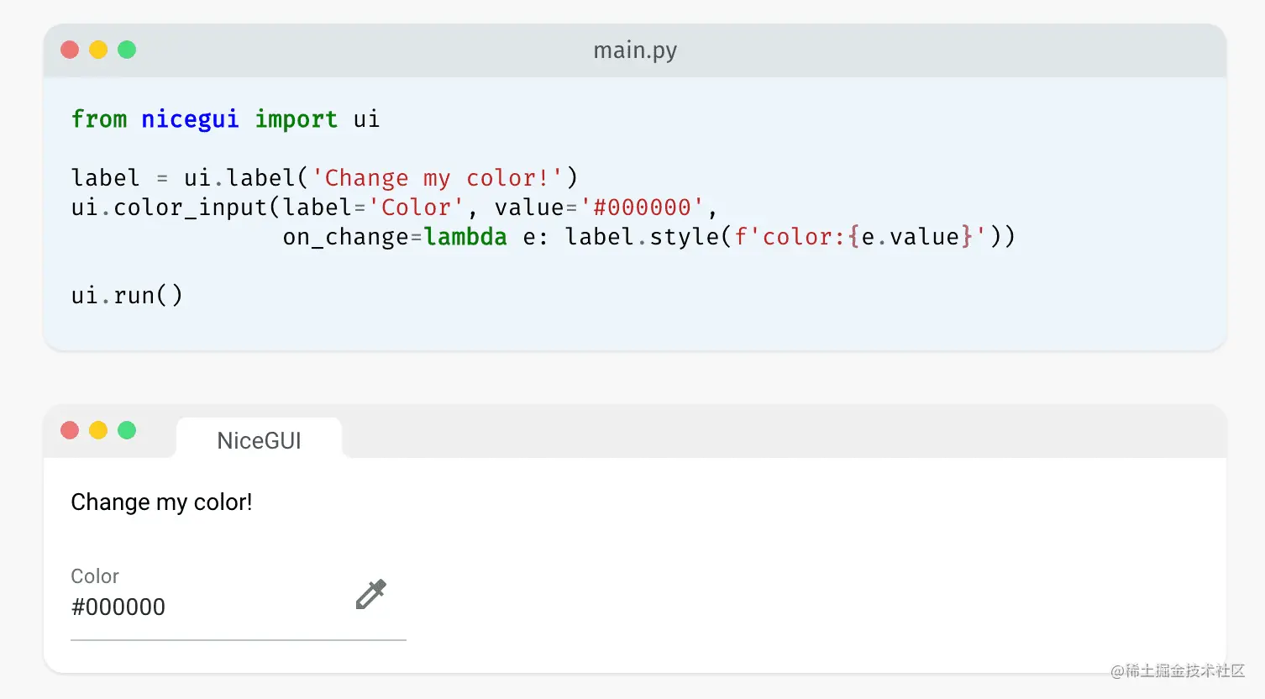This screenshot has width=1265, height=699.
Task: Click the Color field label
Action: coord(95,576)
